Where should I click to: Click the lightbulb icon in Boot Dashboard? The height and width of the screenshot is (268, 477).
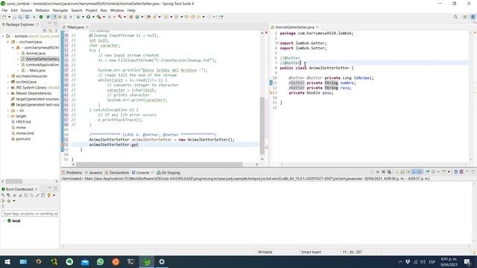[x=48, y=195]
